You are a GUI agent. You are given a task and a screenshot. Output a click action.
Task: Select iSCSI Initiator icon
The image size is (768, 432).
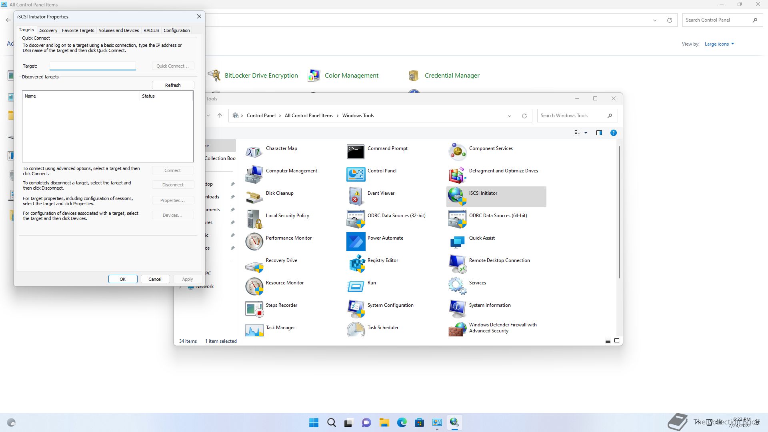pos(457,196)
